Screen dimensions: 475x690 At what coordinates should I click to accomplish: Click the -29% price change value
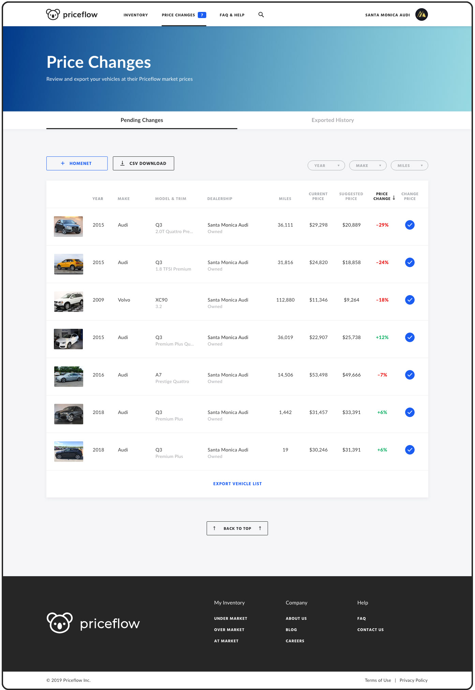[382, 225]
